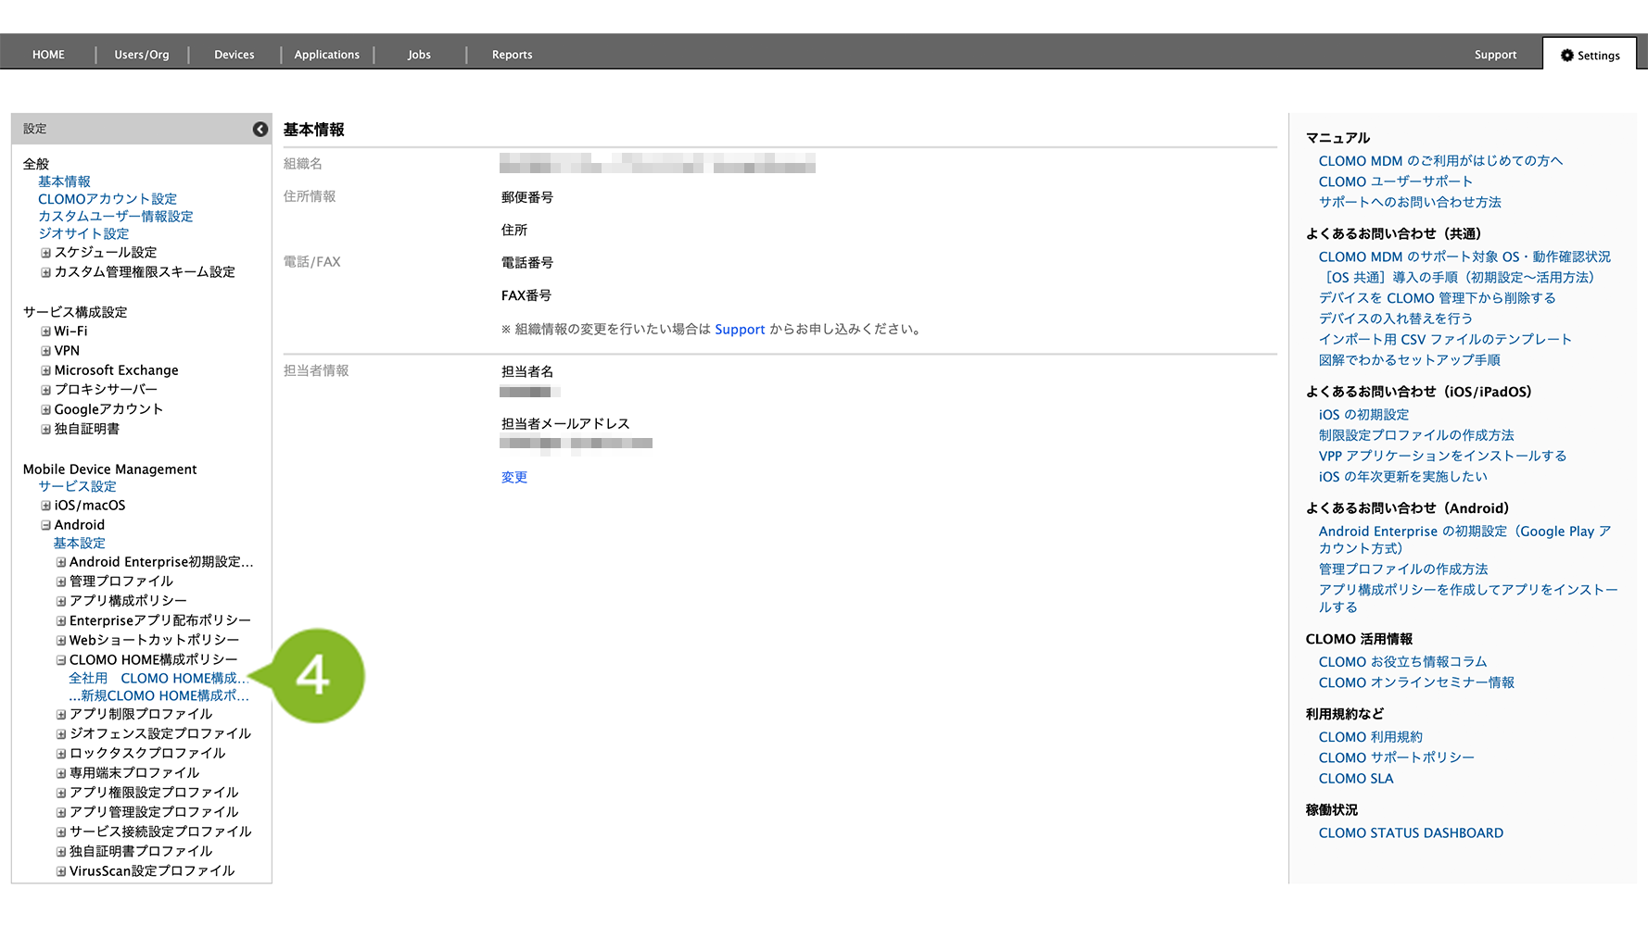This screenshot has height=926, width=1648.
Task: Expand the VPN tree node
Action: 45,351
